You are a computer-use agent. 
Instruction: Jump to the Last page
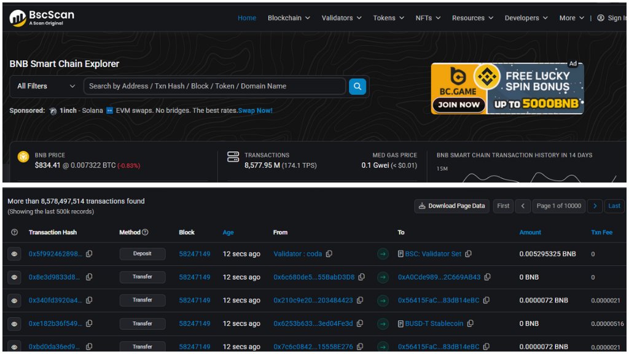[614, 206]
